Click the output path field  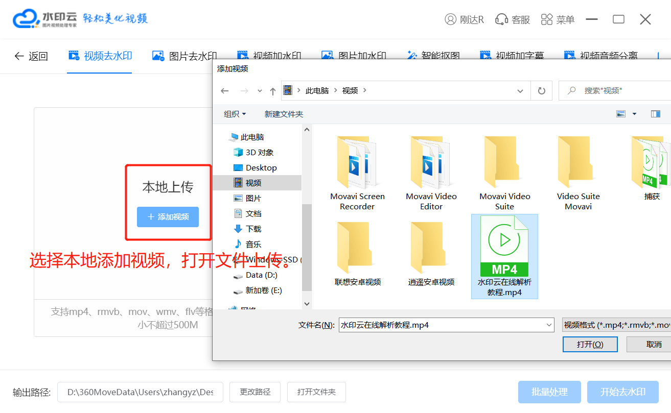[140, 392]
